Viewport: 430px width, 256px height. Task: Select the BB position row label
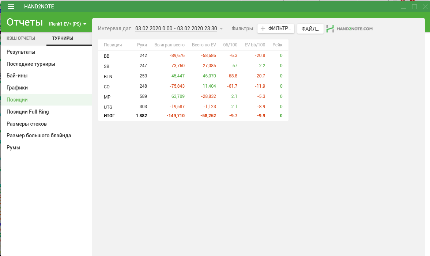(x=107, y=56)
